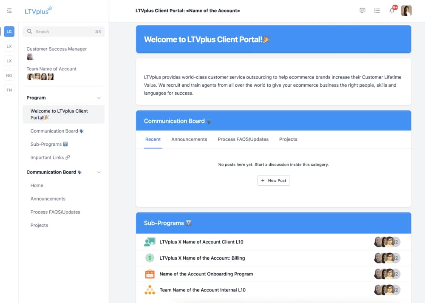View members avatars for Client L10 row
The width and height of the screenshot is (425, 303).
387,242
